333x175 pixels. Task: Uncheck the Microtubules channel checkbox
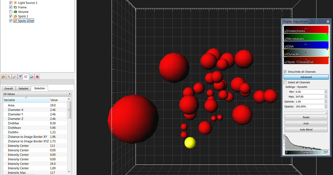coord(286,39)
